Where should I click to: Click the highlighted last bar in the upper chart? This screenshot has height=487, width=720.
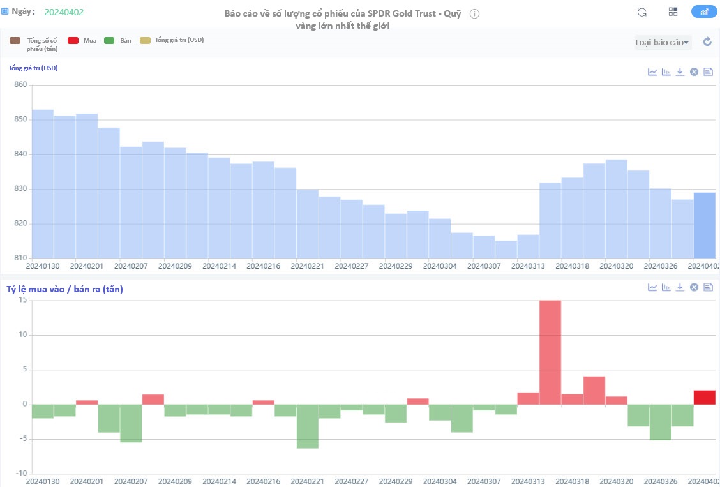pos(705,225)
